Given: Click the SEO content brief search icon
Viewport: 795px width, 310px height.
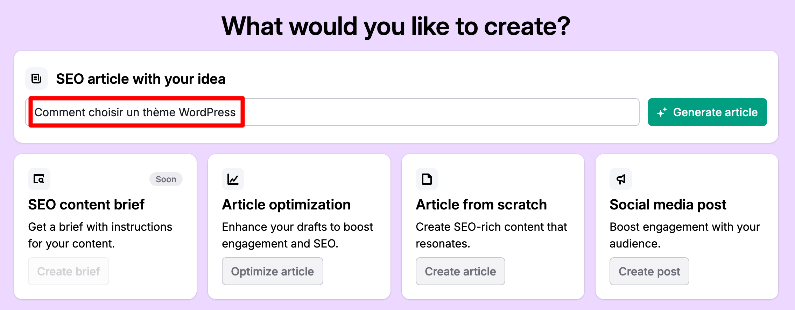Looking at the screenshot, I should 39,179.
